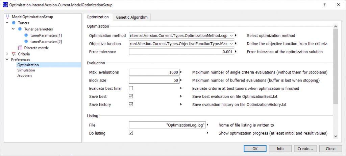Click the File name input field
The image size is (346, 156).
point(167,125)
